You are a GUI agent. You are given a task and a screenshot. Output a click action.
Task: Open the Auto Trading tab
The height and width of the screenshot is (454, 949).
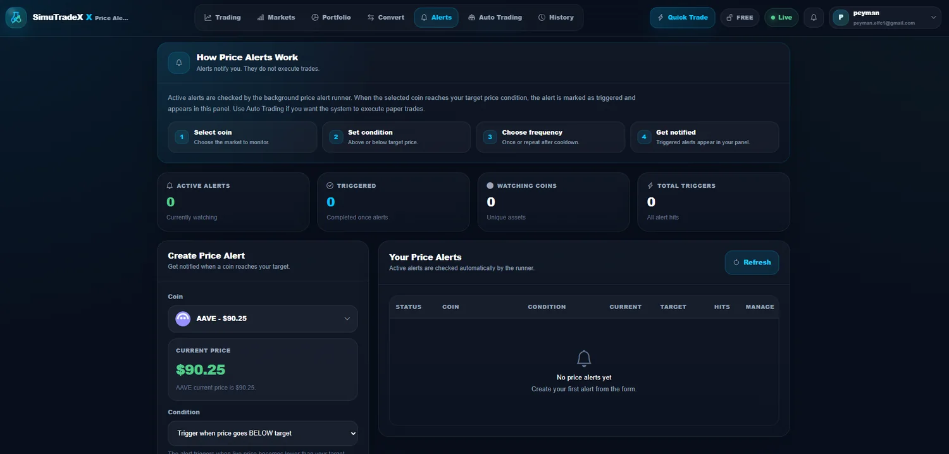click(x=495, y=18)
